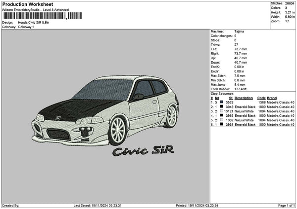
Task: Click the Trims value '27'
Action: tap(236, 45)
